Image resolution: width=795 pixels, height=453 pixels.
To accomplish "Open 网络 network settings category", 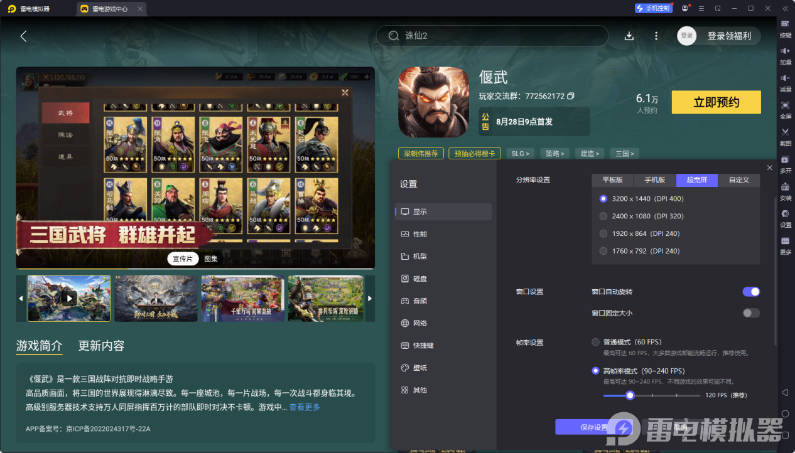I will click(x=443, y=323).
